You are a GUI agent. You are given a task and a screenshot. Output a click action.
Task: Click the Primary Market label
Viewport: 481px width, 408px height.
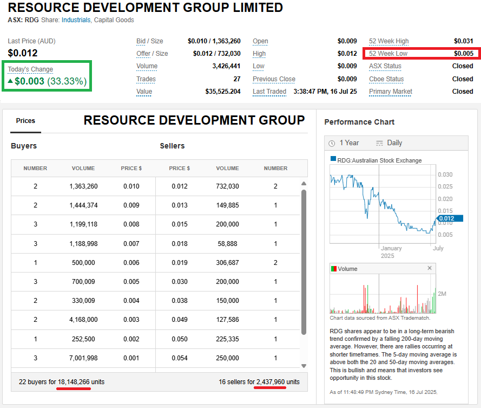pos(390,92)
